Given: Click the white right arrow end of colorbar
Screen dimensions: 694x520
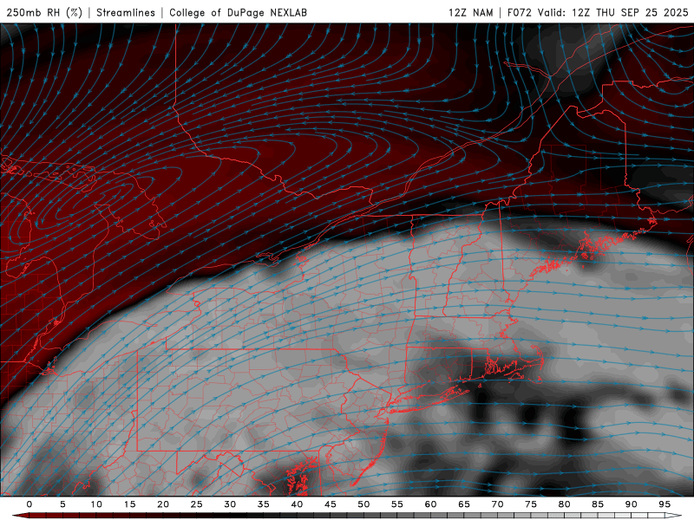Looking at the screenshot, I should 673,516.
